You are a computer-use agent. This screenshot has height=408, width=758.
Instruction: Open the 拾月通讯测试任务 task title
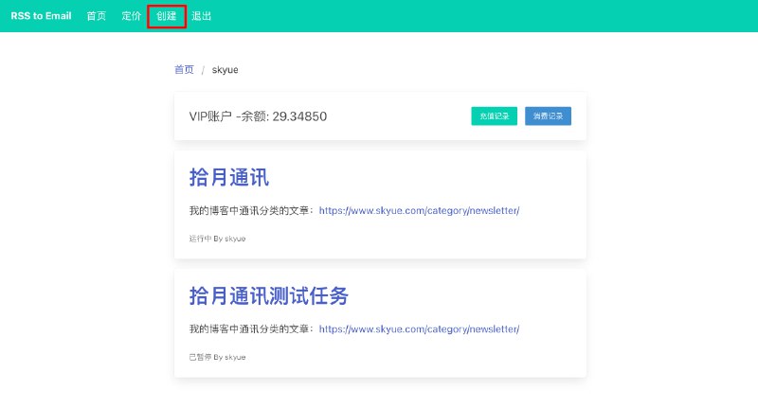click(x=268, y=296)
